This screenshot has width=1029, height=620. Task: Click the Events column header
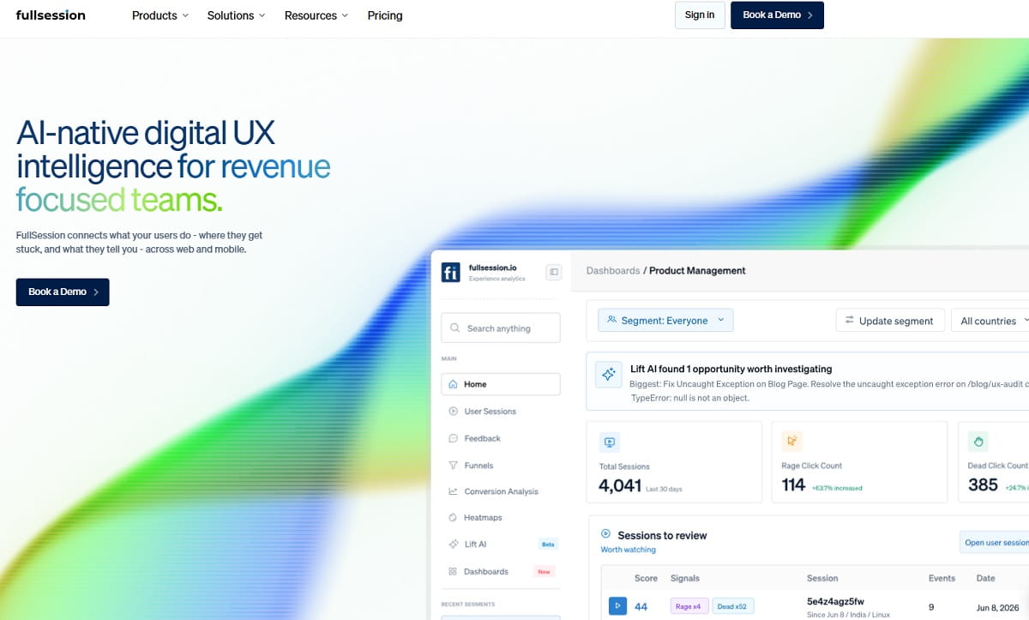pyautogui.click(x=942, y=578)
